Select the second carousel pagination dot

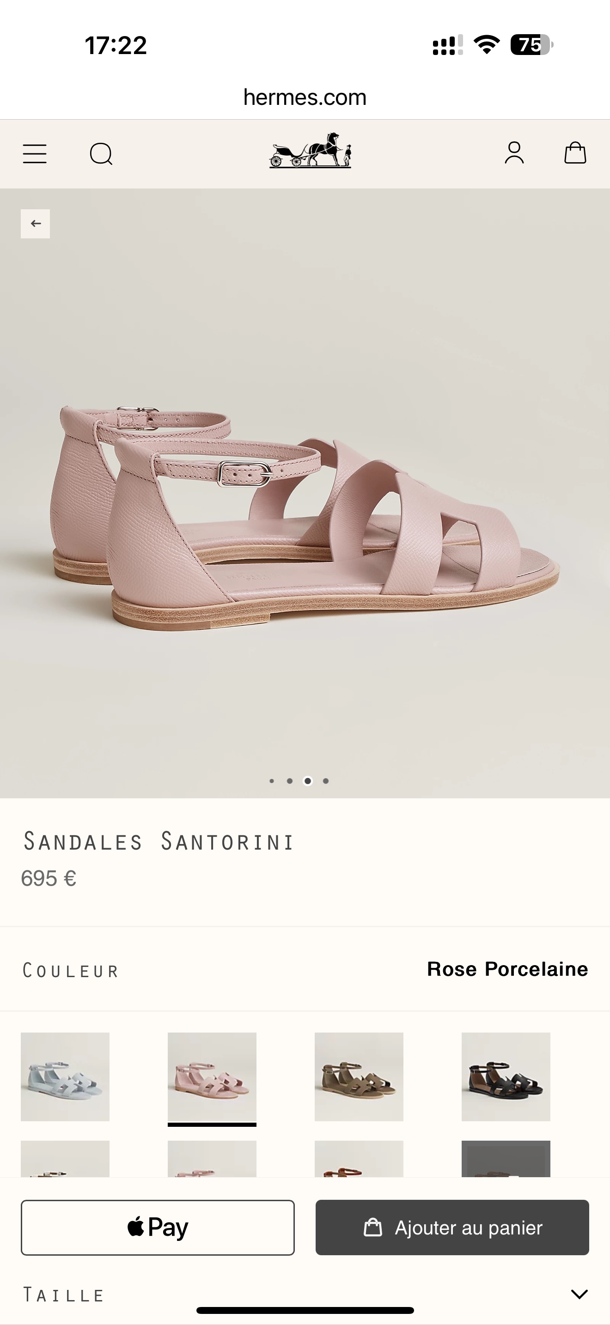(290, 781)
